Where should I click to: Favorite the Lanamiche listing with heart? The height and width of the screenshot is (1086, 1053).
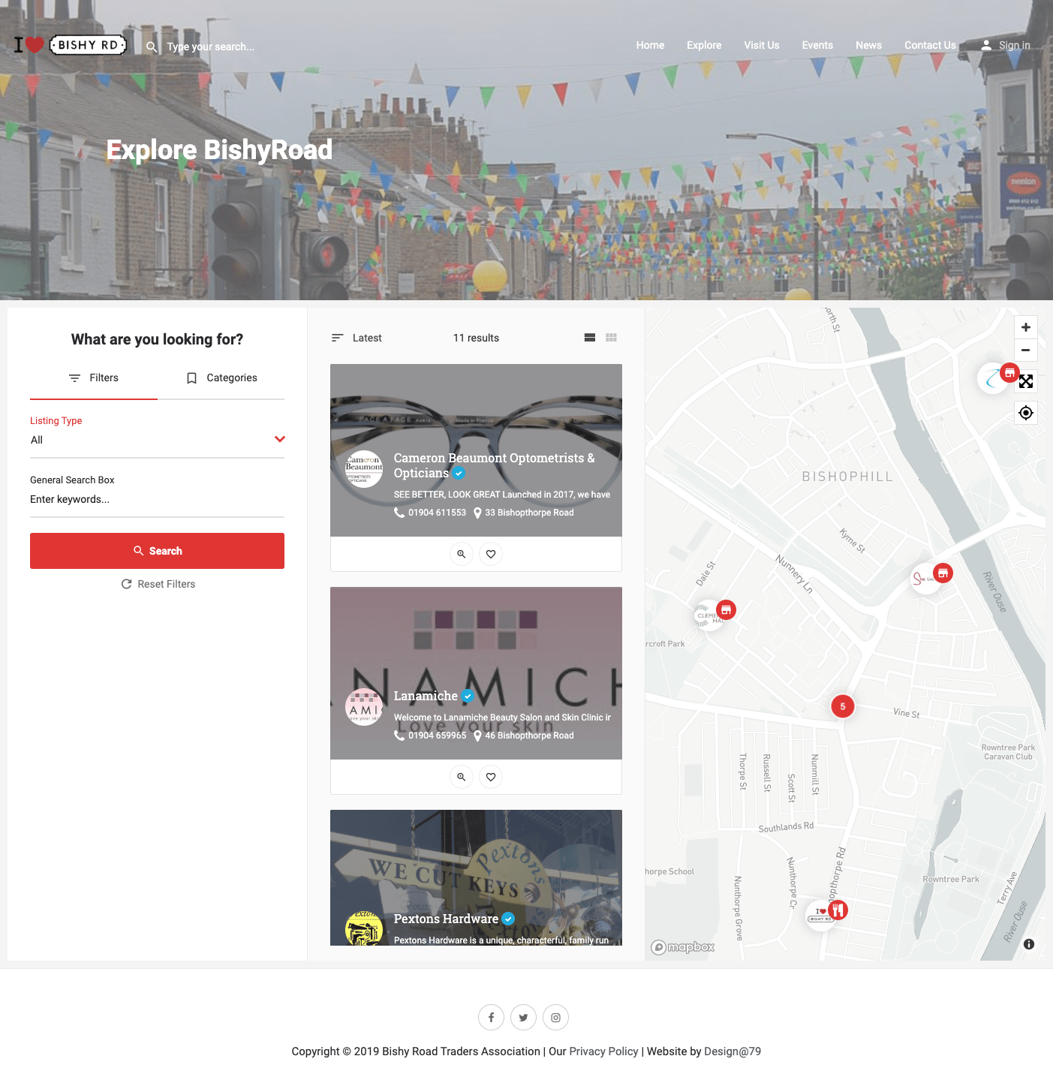pyautogui.click(x=491, y=777)
